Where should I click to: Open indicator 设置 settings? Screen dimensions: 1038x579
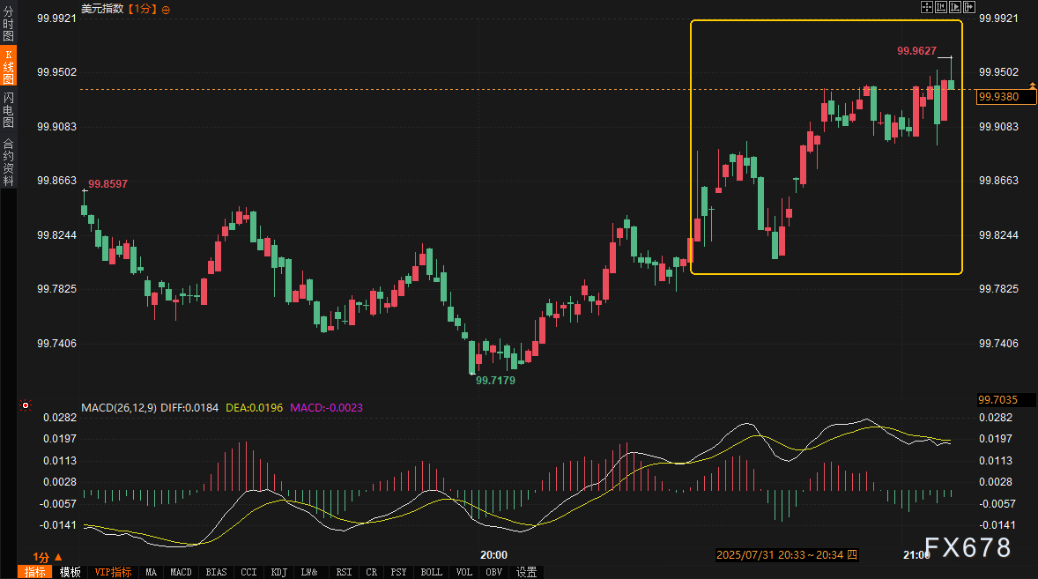pyautogui.click(x=526, y=572)
